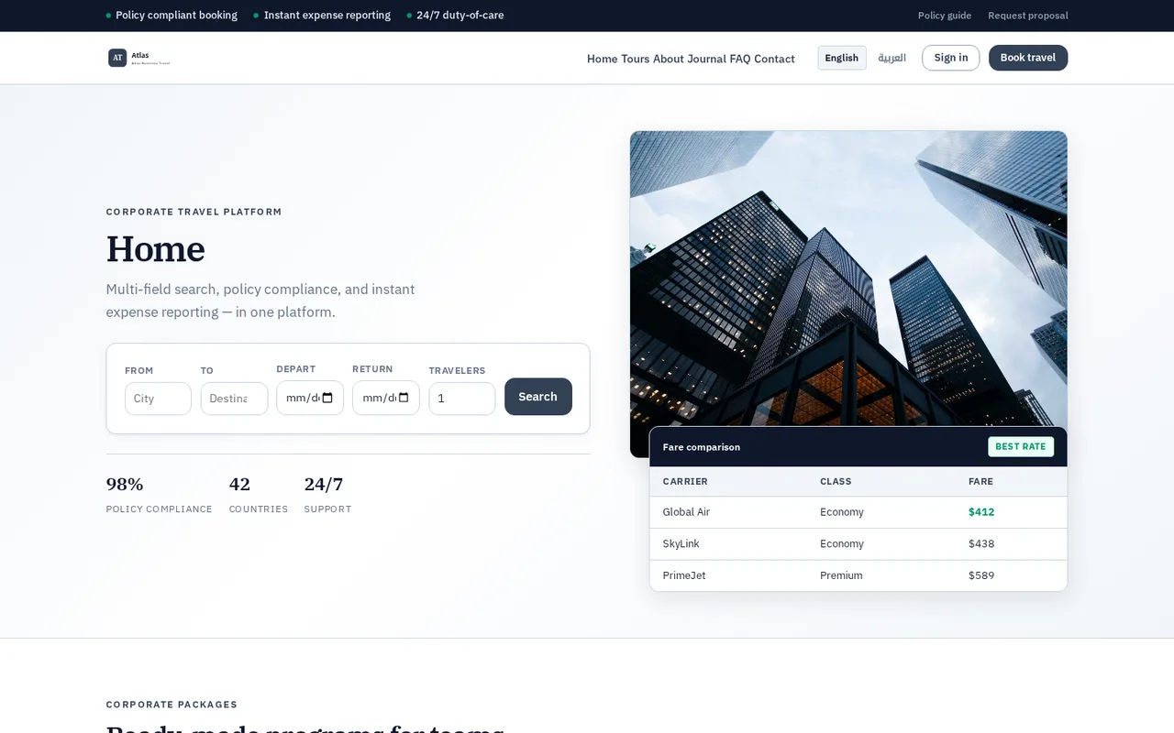Click the Book travel button
Image resolution: width=1174 pixels, height=733 pixels.
pos(1028,58)
